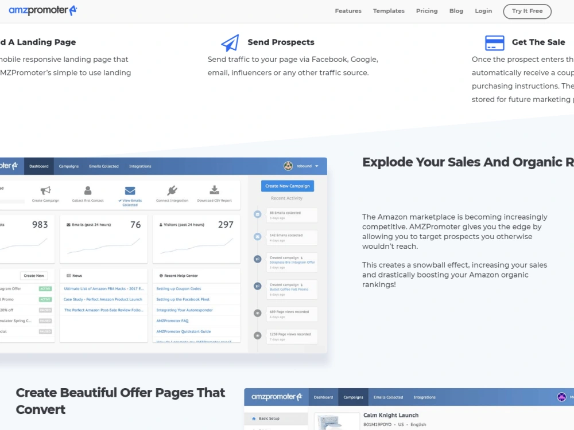Click the Explode Your Sales heading

468,162
